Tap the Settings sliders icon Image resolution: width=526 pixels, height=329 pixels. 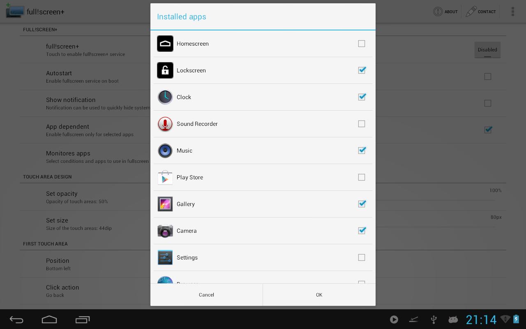click(165, 257)
